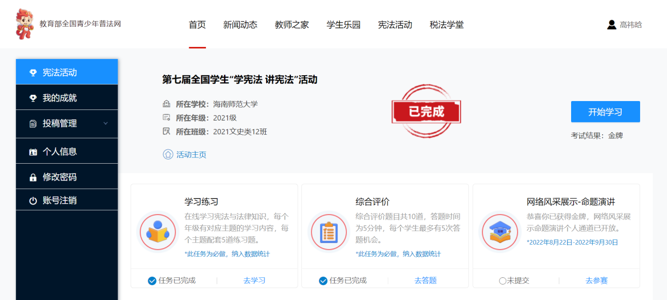Click the red 已完成 stamp image
Image resolution: width=667 pixels, height=300 pixels.
426,112
